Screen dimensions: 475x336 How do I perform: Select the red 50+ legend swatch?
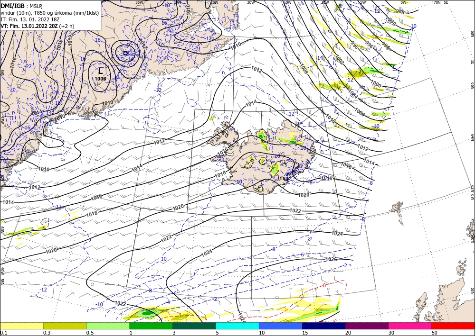coord(453,326)
